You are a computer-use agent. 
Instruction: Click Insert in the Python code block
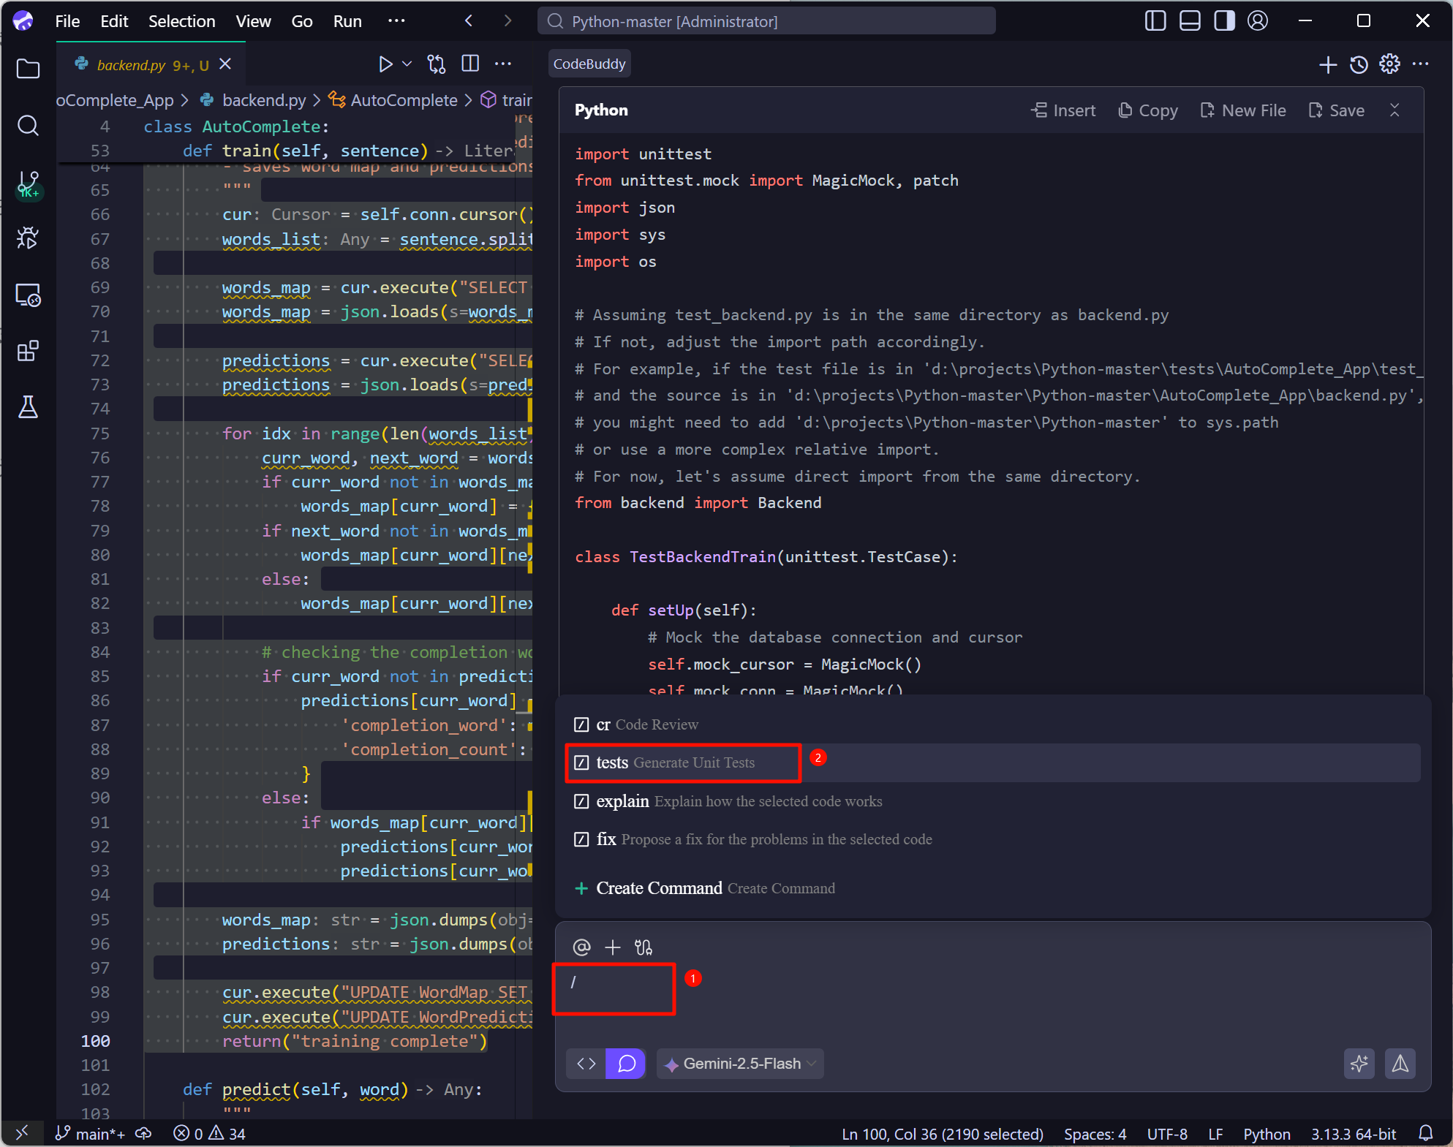click(x=1063, y=110)
